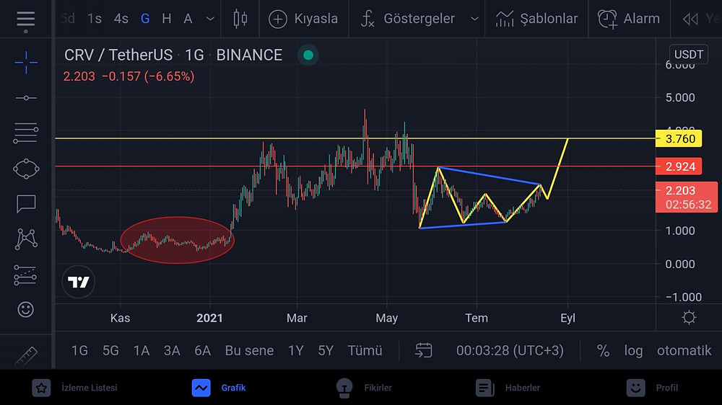Open the hamburger main menu
The width and height of the screenshot is (722, 405).
coord(26,20)
